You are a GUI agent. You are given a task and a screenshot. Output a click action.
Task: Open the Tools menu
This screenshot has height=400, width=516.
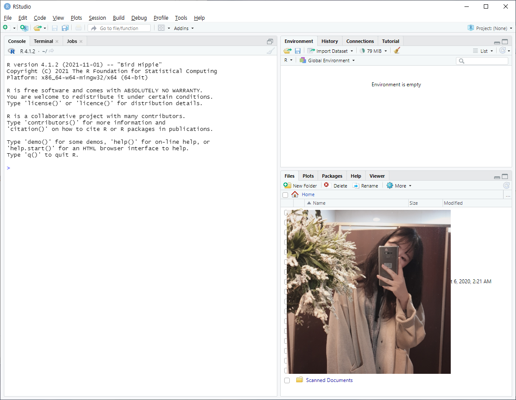point(181,18)
